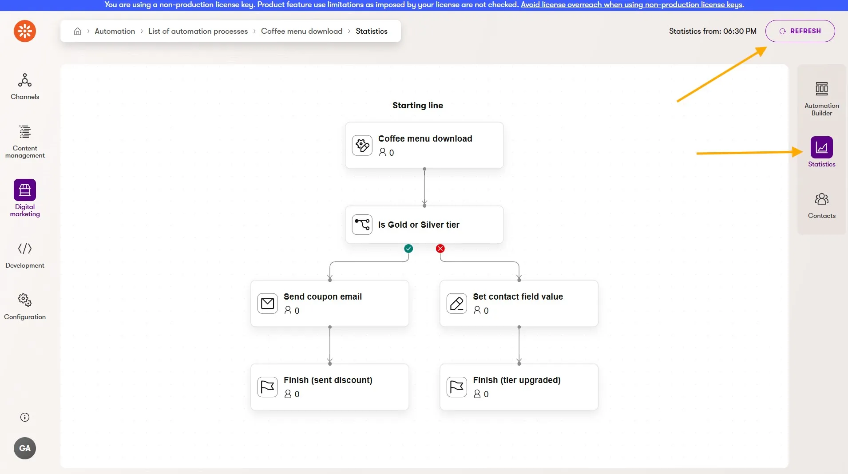Select the Set contact field value step title
Screen dimensions: 848x474
(518, 296)
